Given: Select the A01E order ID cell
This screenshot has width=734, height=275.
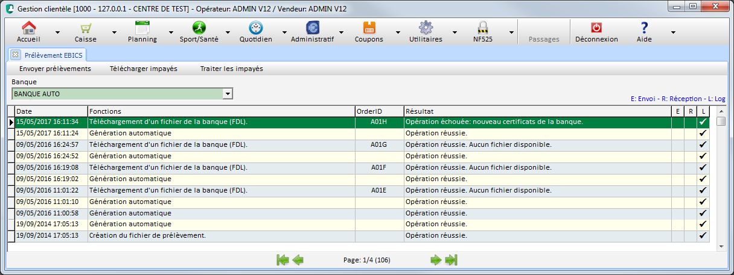Looking at the screenshot, I should 380,190.
